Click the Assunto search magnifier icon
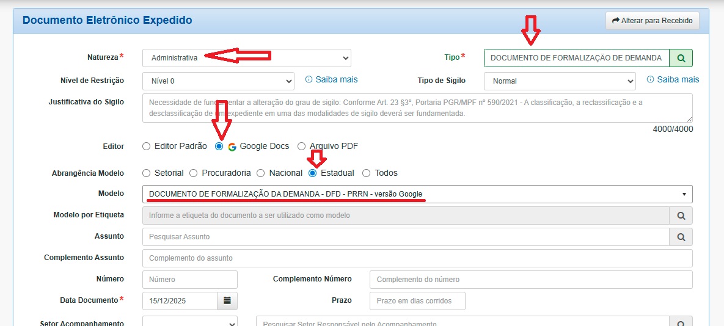724x326 pixels. 681,237
